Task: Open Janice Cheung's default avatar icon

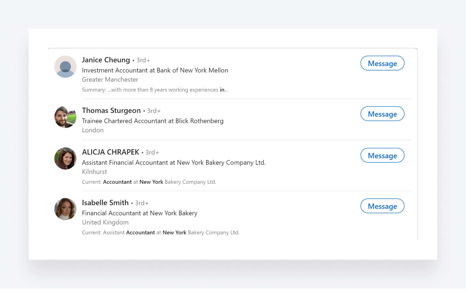Action: (65, 67)
